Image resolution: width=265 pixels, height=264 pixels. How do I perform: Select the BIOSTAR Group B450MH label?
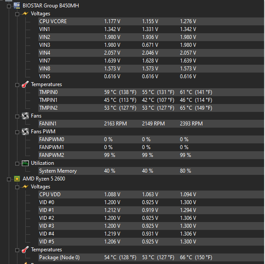(51, 6)
